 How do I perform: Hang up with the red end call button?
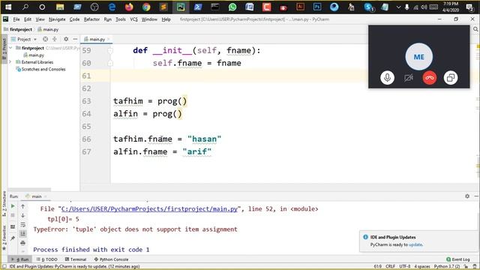pos(430,78)
